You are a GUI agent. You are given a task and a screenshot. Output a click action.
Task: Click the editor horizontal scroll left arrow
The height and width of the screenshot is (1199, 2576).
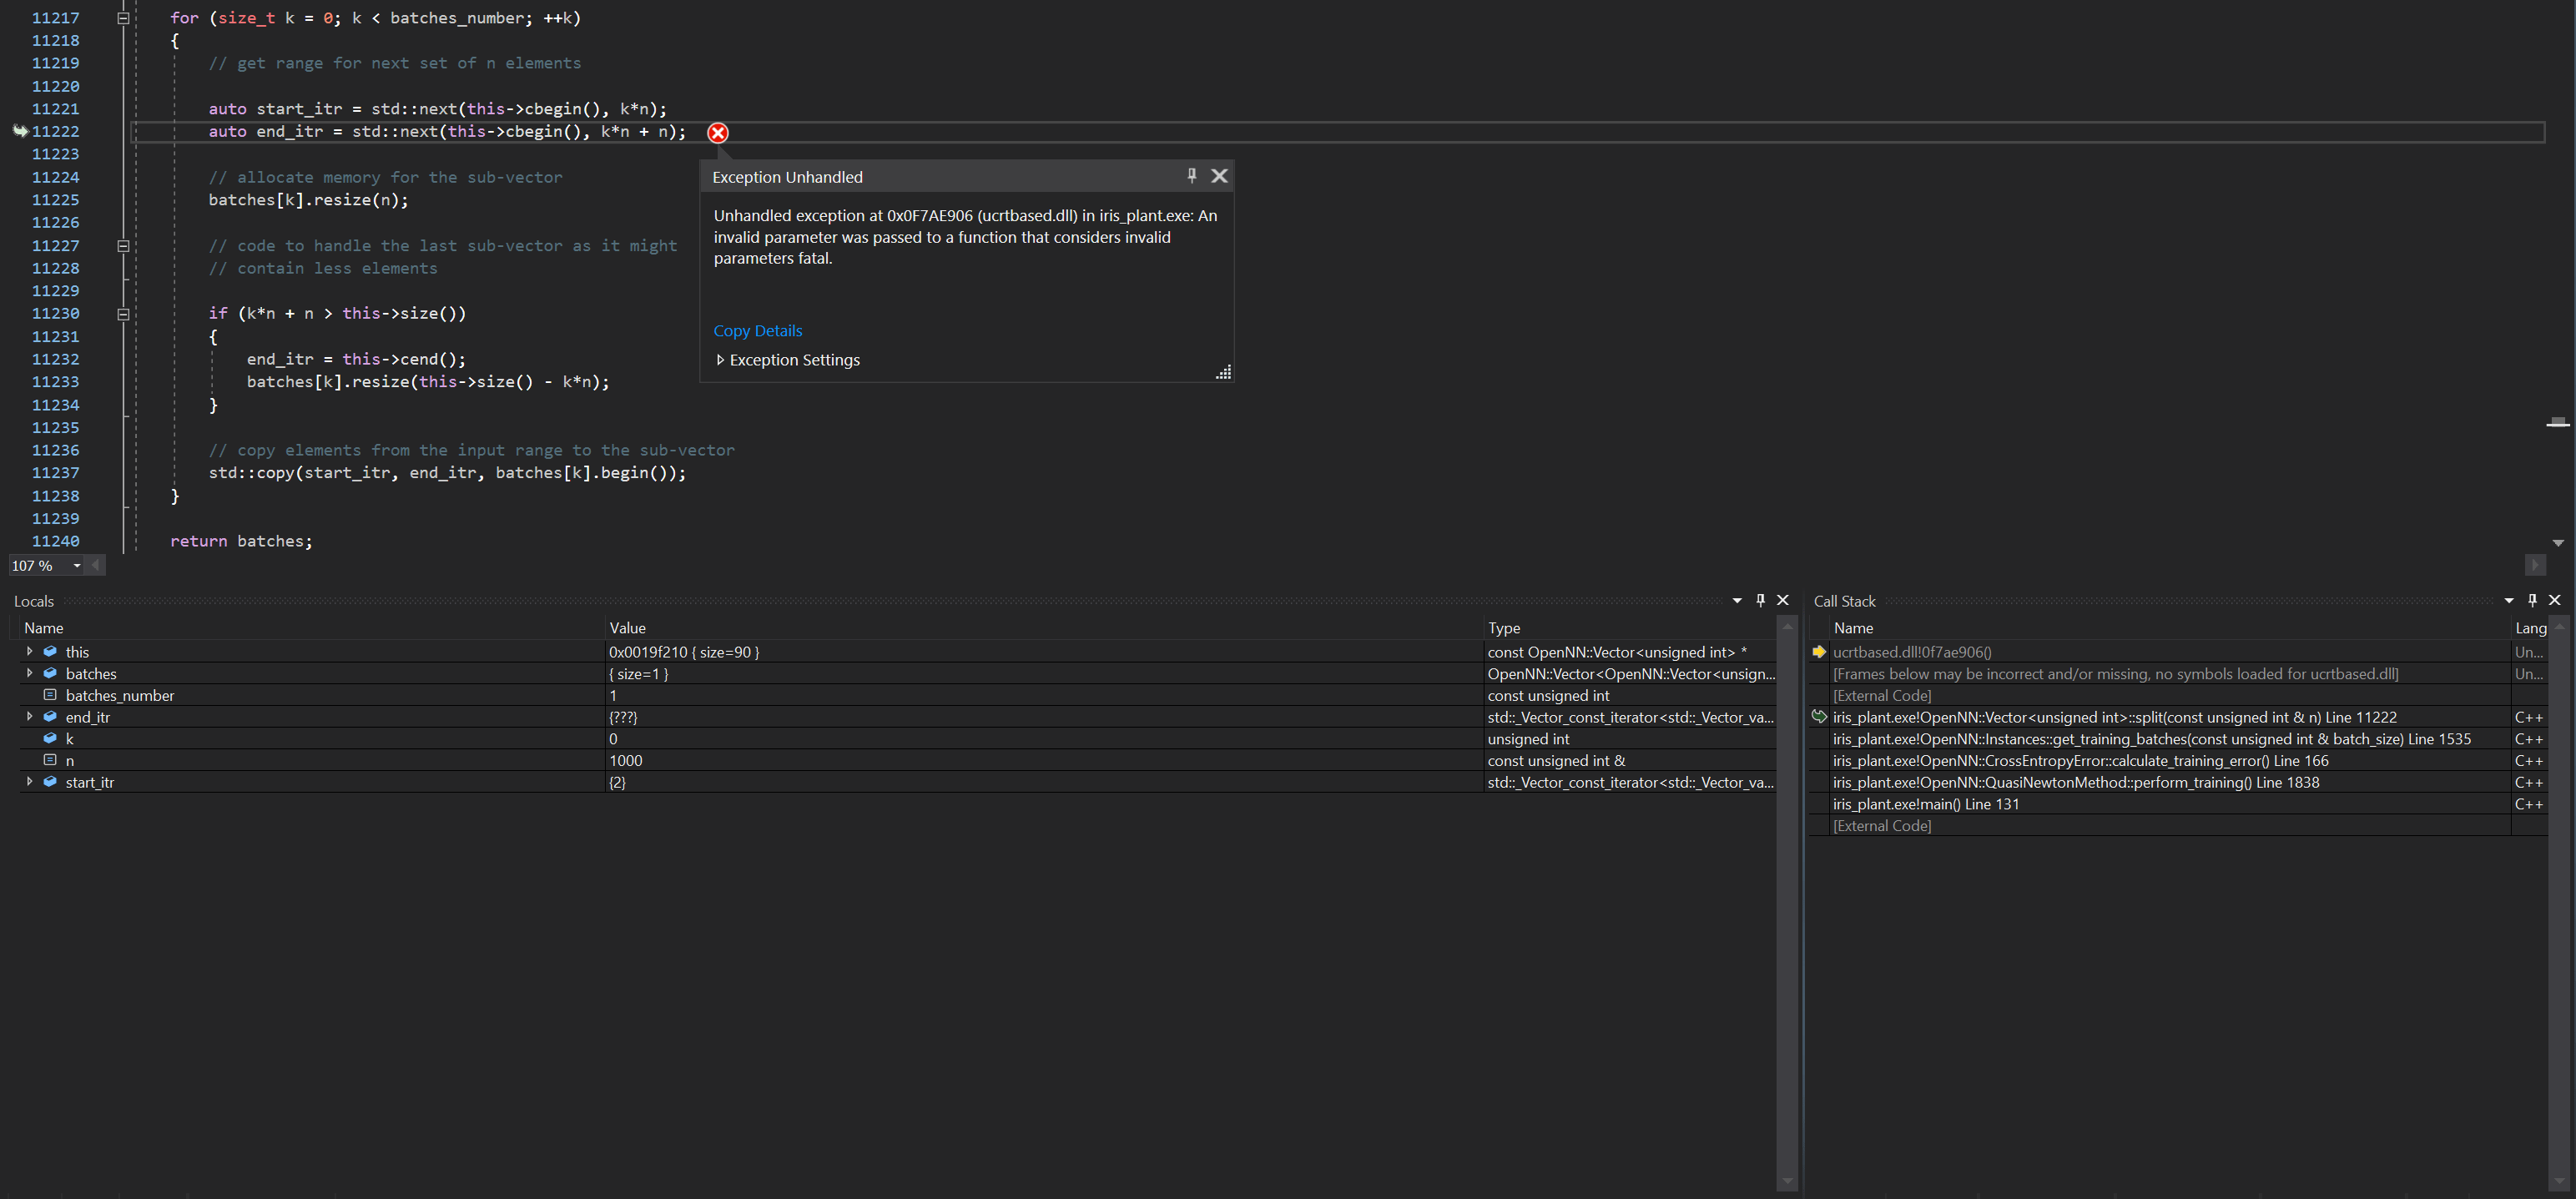pyautogui.click(x=95, y=566)
